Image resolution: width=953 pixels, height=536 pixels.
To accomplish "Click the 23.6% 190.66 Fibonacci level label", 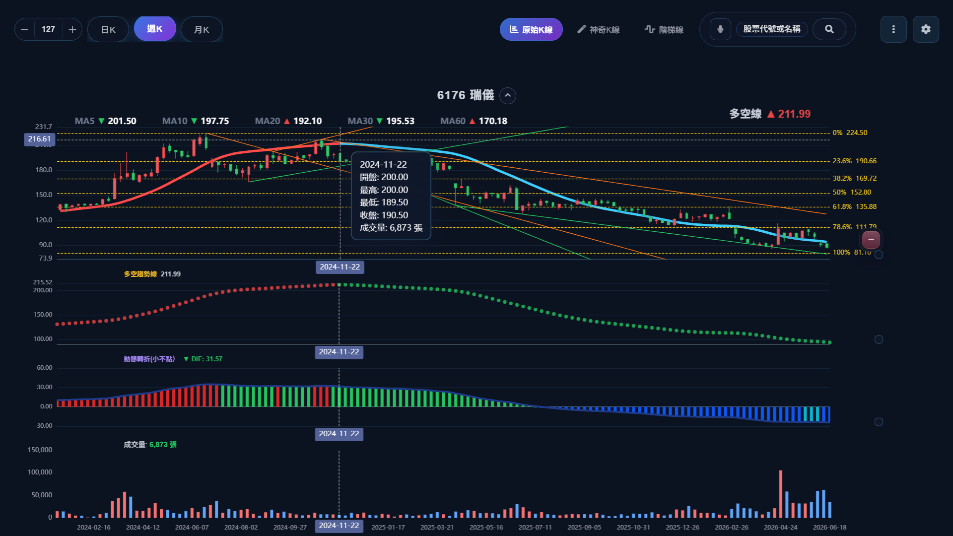I will pos(854,161).
